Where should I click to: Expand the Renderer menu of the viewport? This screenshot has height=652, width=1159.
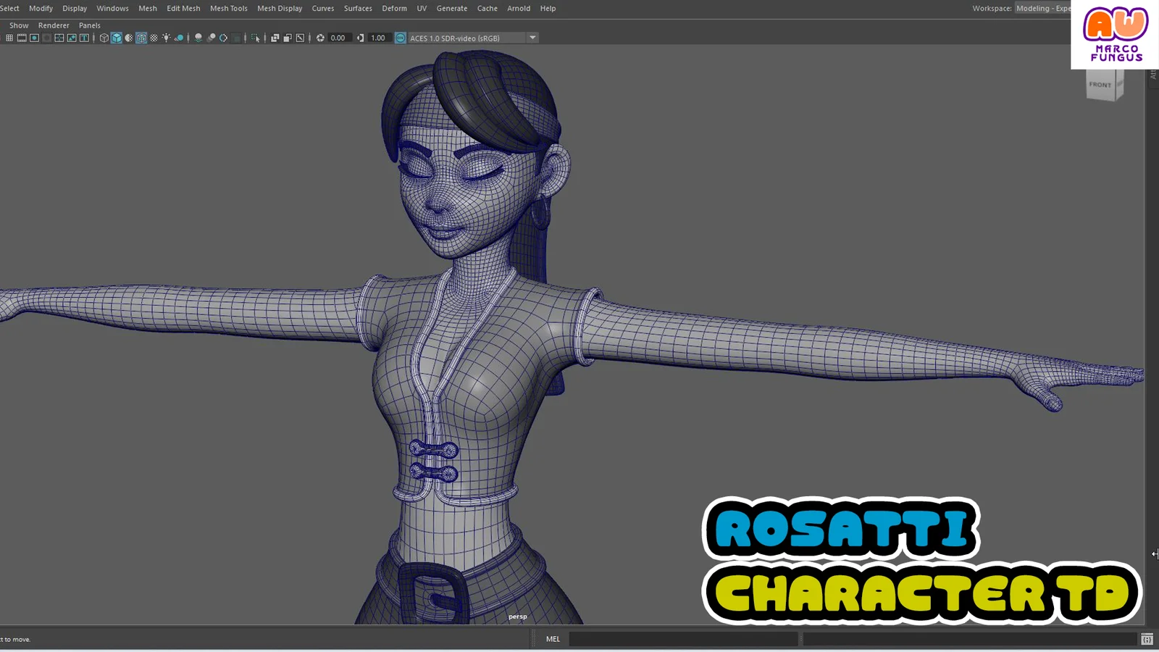[x=54, y=25]
